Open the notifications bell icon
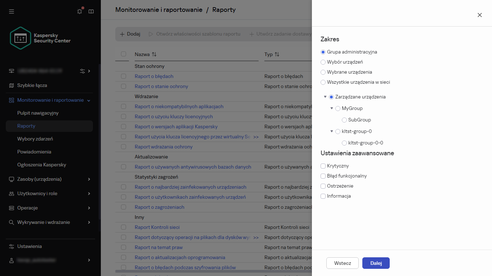The width and height of the screenshot is (492, 276). 80,11
